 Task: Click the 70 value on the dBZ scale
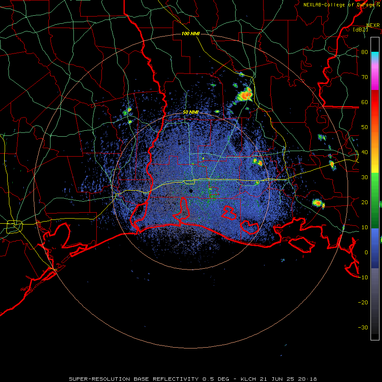365,77
